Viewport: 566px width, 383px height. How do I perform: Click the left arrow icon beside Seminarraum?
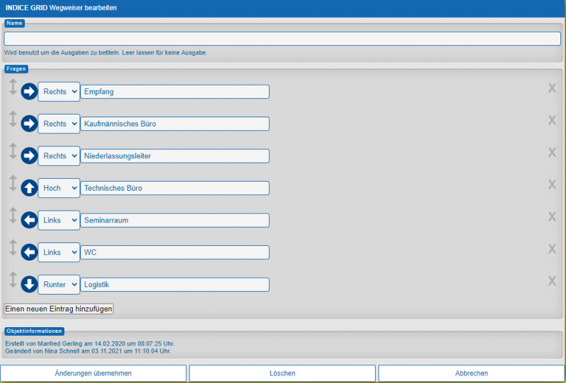29,220
